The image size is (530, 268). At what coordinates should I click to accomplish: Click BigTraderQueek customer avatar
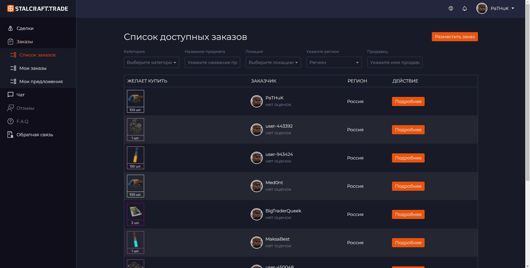(x=257, y=214)
